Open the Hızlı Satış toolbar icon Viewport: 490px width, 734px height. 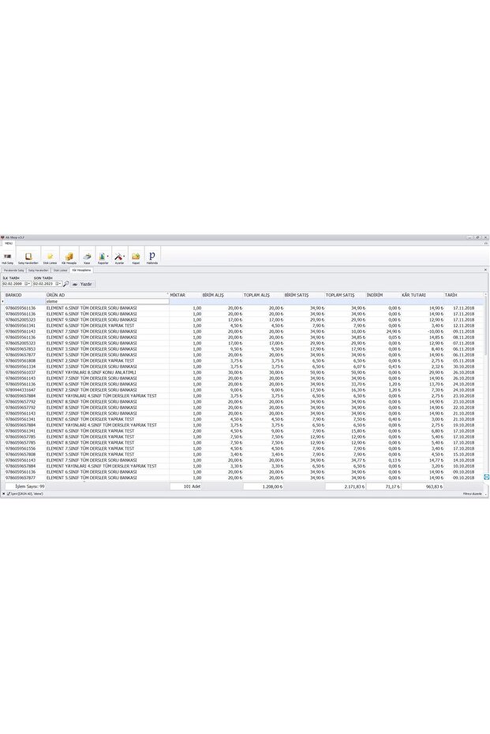click(x=8, y=258)
